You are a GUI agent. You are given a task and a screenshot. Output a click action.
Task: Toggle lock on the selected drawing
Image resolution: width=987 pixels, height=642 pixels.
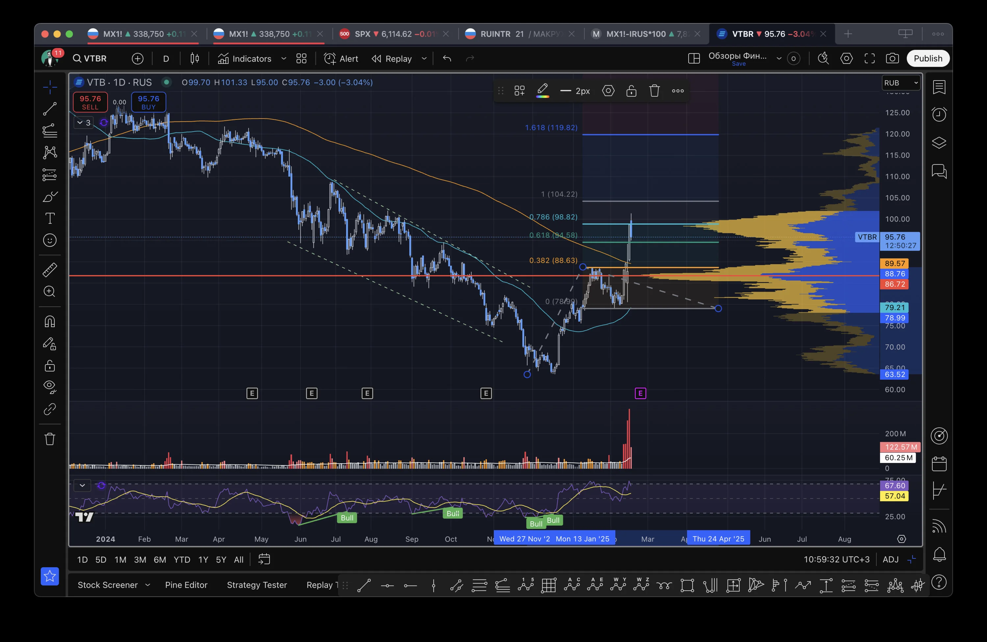point(631,91)
